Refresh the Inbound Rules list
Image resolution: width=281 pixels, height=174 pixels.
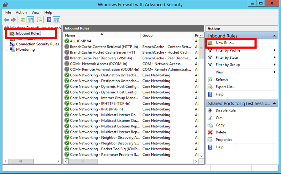221,80
